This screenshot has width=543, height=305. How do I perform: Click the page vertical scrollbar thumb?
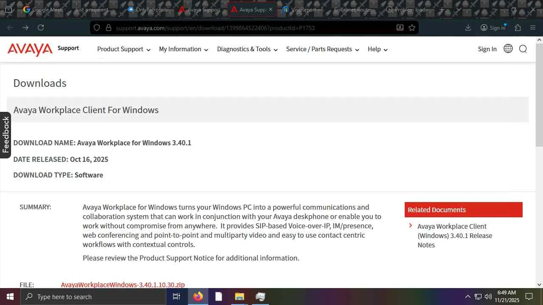[539, 95]
